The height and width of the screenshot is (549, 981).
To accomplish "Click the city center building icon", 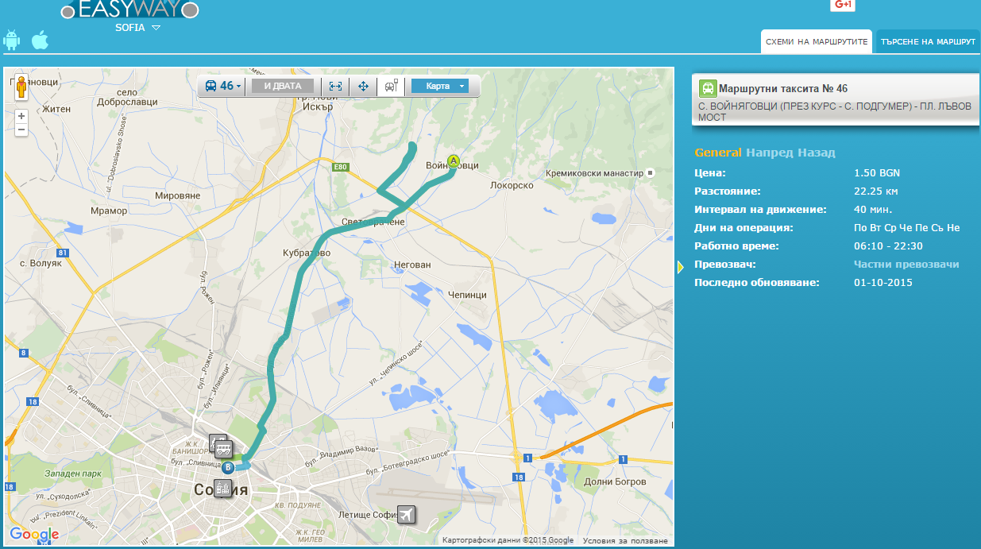I will click(222, 488).
